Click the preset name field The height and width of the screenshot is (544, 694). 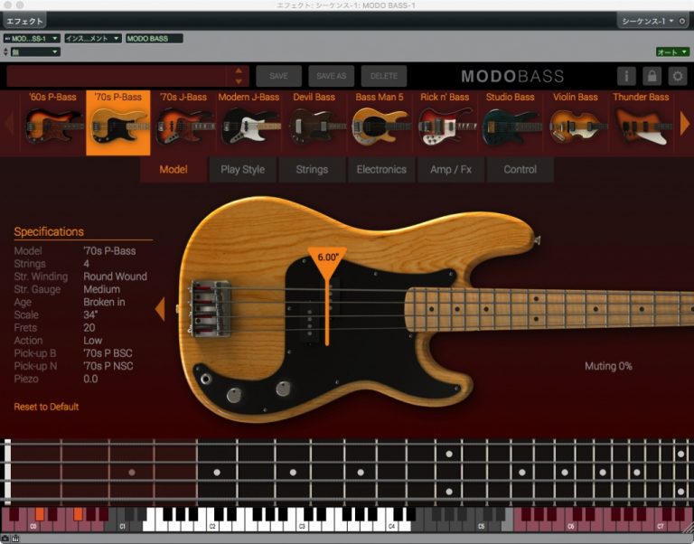pyautogui.click(x=117, y=76)
